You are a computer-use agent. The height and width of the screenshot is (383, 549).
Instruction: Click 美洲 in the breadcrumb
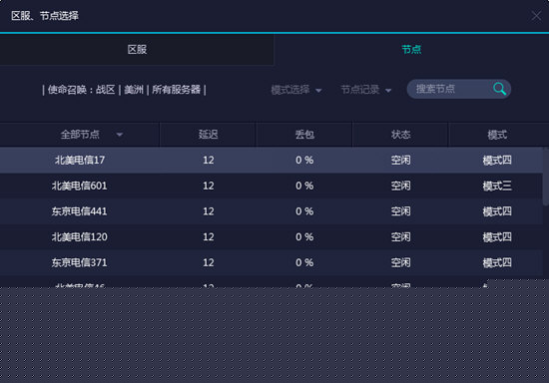(134, 90)
